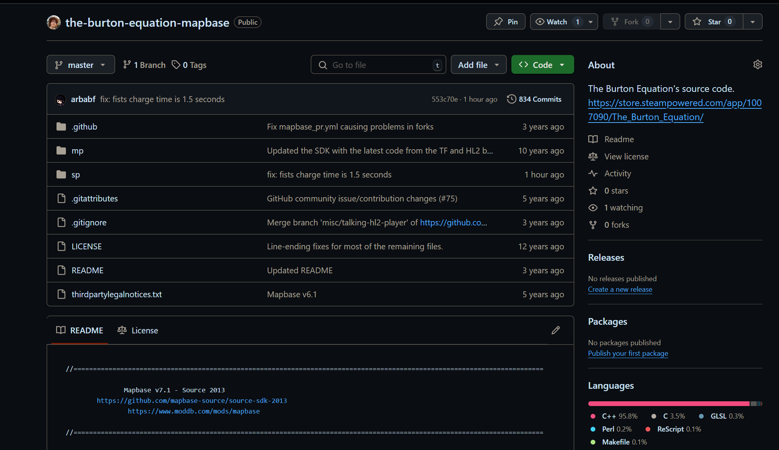The width and height of the screenshot is (779, 450).
Task: Switch to the README tab
Action: click(80, 330)
